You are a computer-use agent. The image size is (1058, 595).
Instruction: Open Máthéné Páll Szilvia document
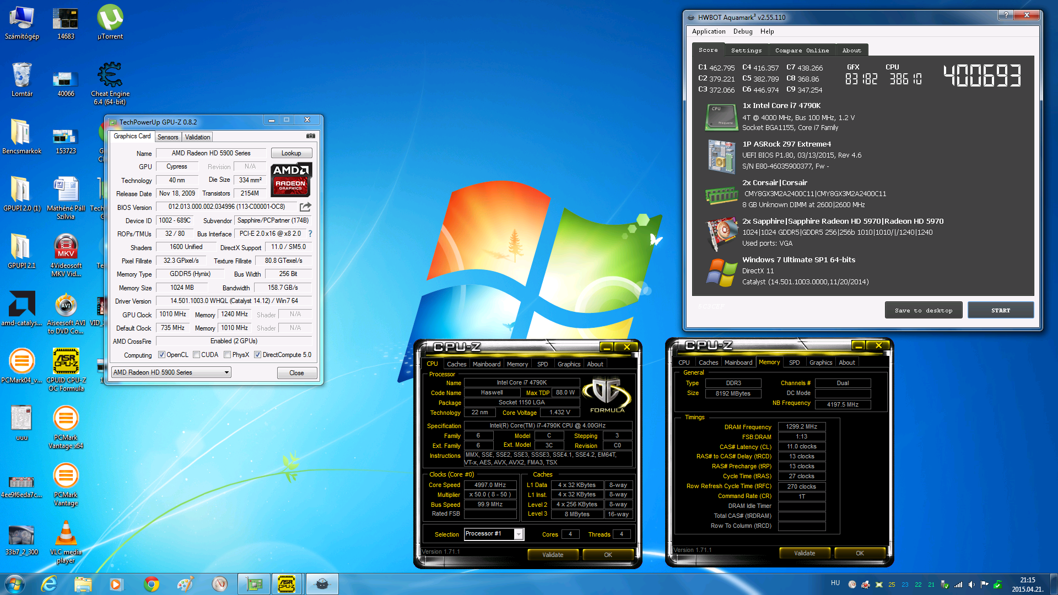pos(66,197)
